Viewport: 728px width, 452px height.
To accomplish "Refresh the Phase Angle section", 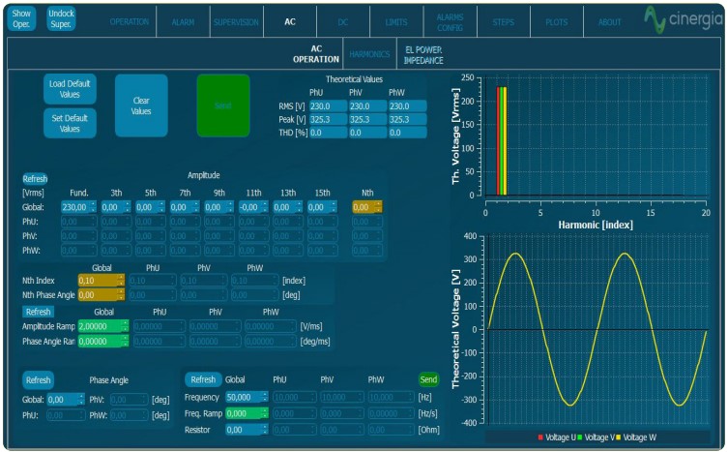I will click(36, 380).
